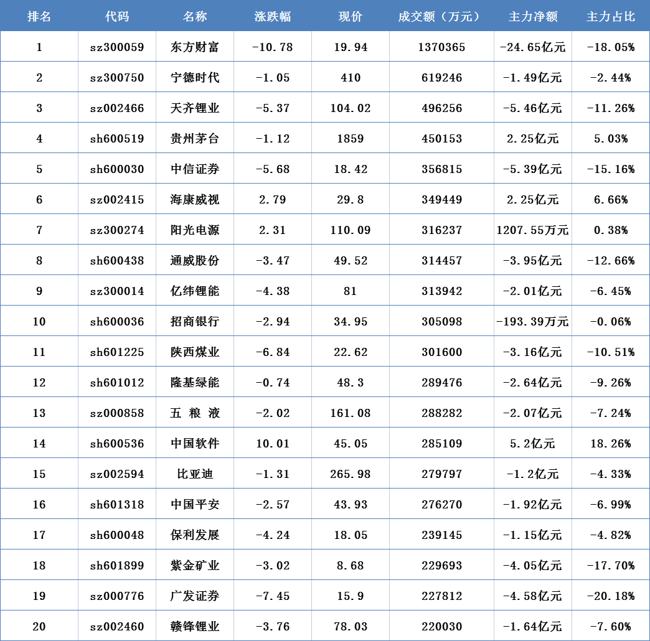Click the price 81 cell
Image resolution: width=650 pixels, height=641 pixels.
pos(351,291)
